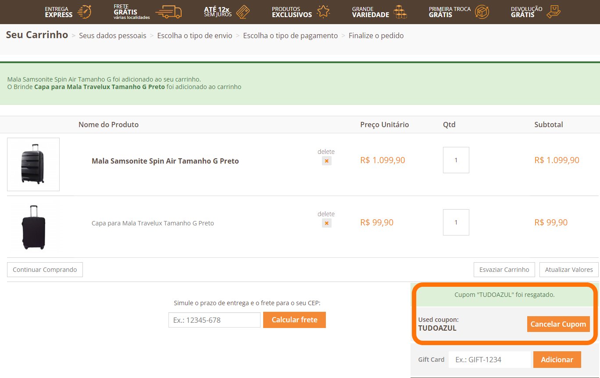Click the quantity field for Mala Samsonite
This screenshot has width=600, height=378.
coord(456,160)
